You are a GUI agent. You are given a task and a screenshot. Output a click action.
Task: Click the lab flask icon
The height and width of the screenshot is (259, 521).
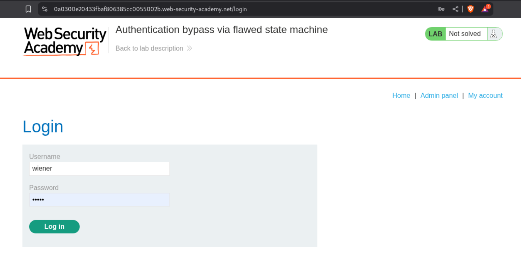point(493,34)
